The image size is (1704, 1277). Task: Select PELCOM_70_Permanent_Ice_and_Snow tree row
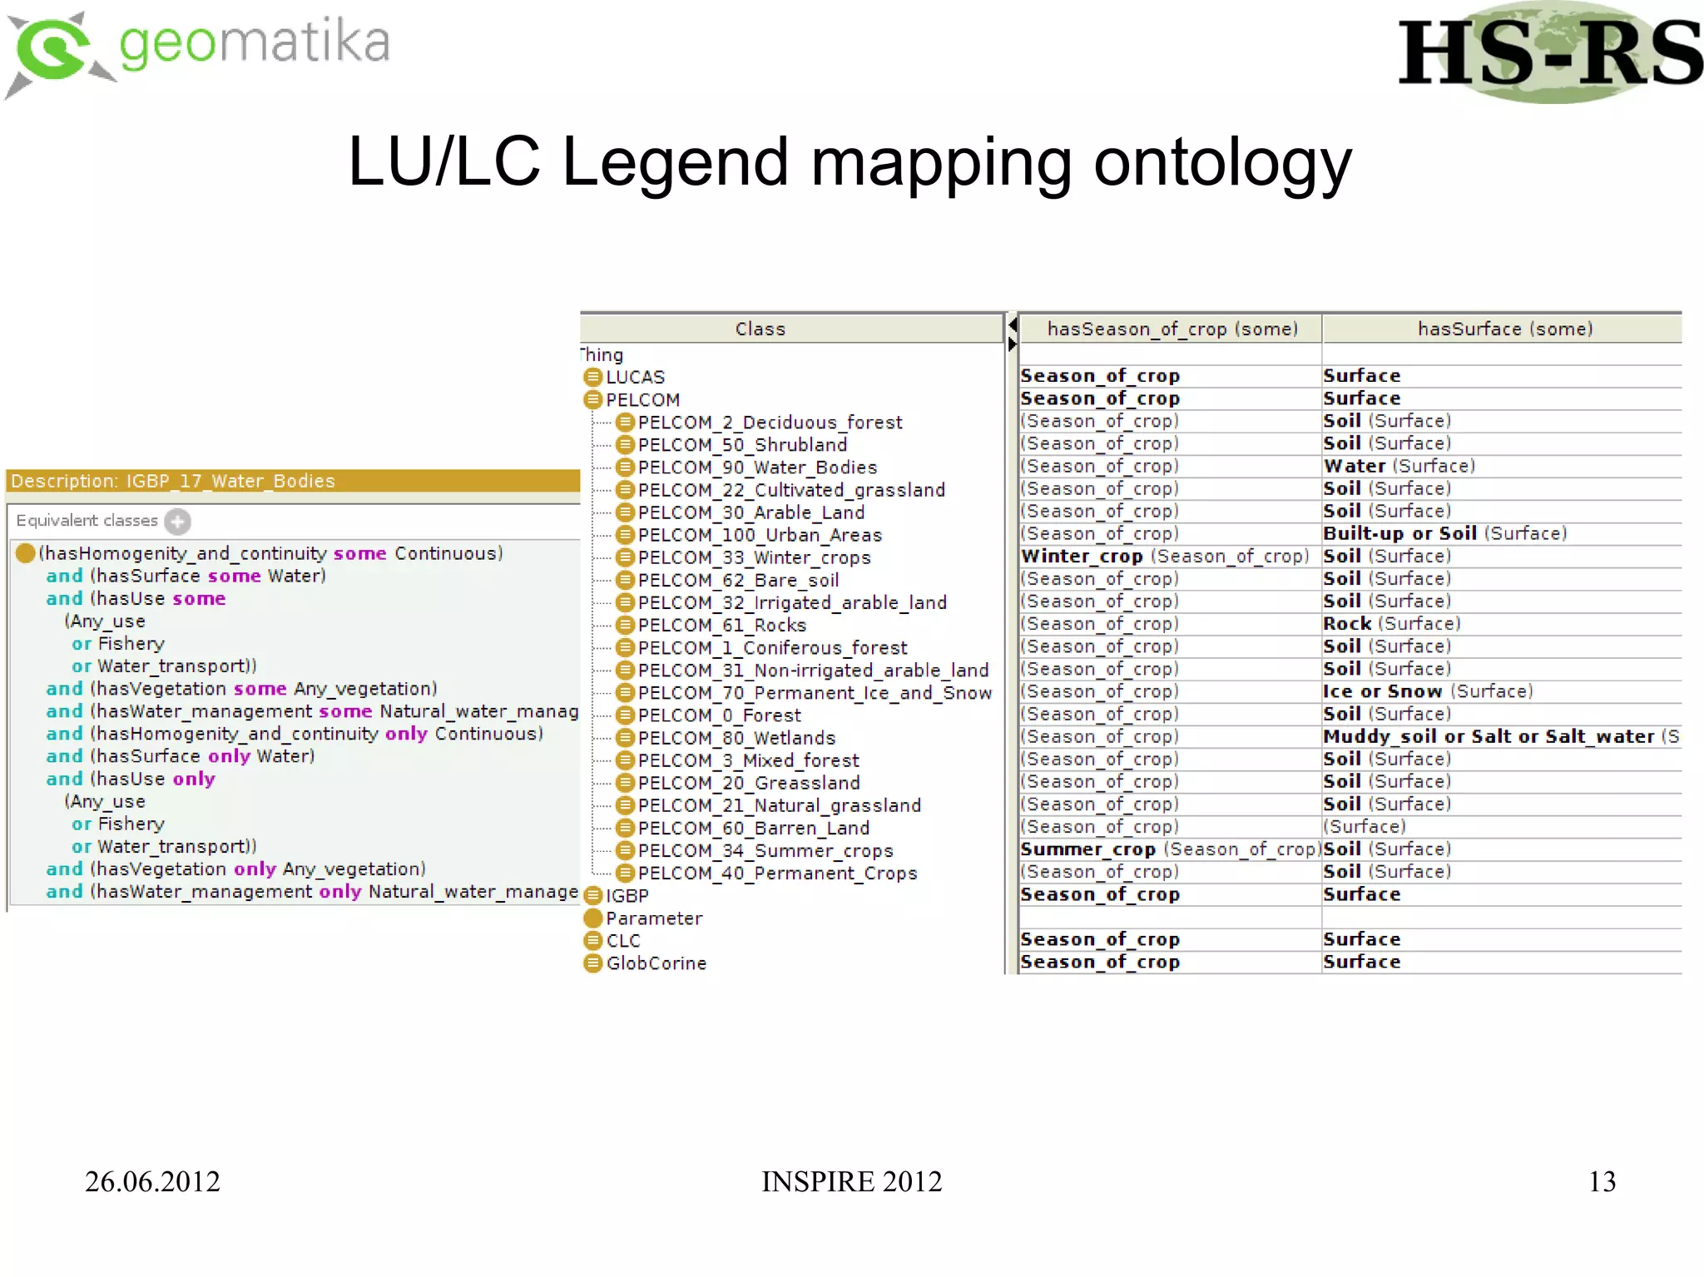815,692
